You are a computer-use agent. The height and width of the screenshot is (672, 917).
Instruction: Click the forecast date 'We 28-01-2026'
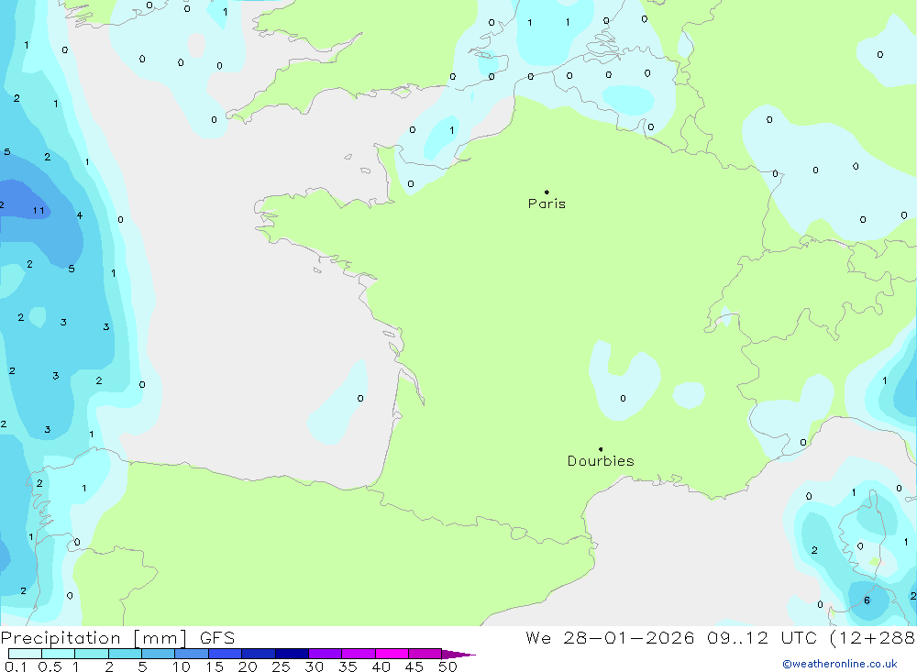(x=610, y=637)
